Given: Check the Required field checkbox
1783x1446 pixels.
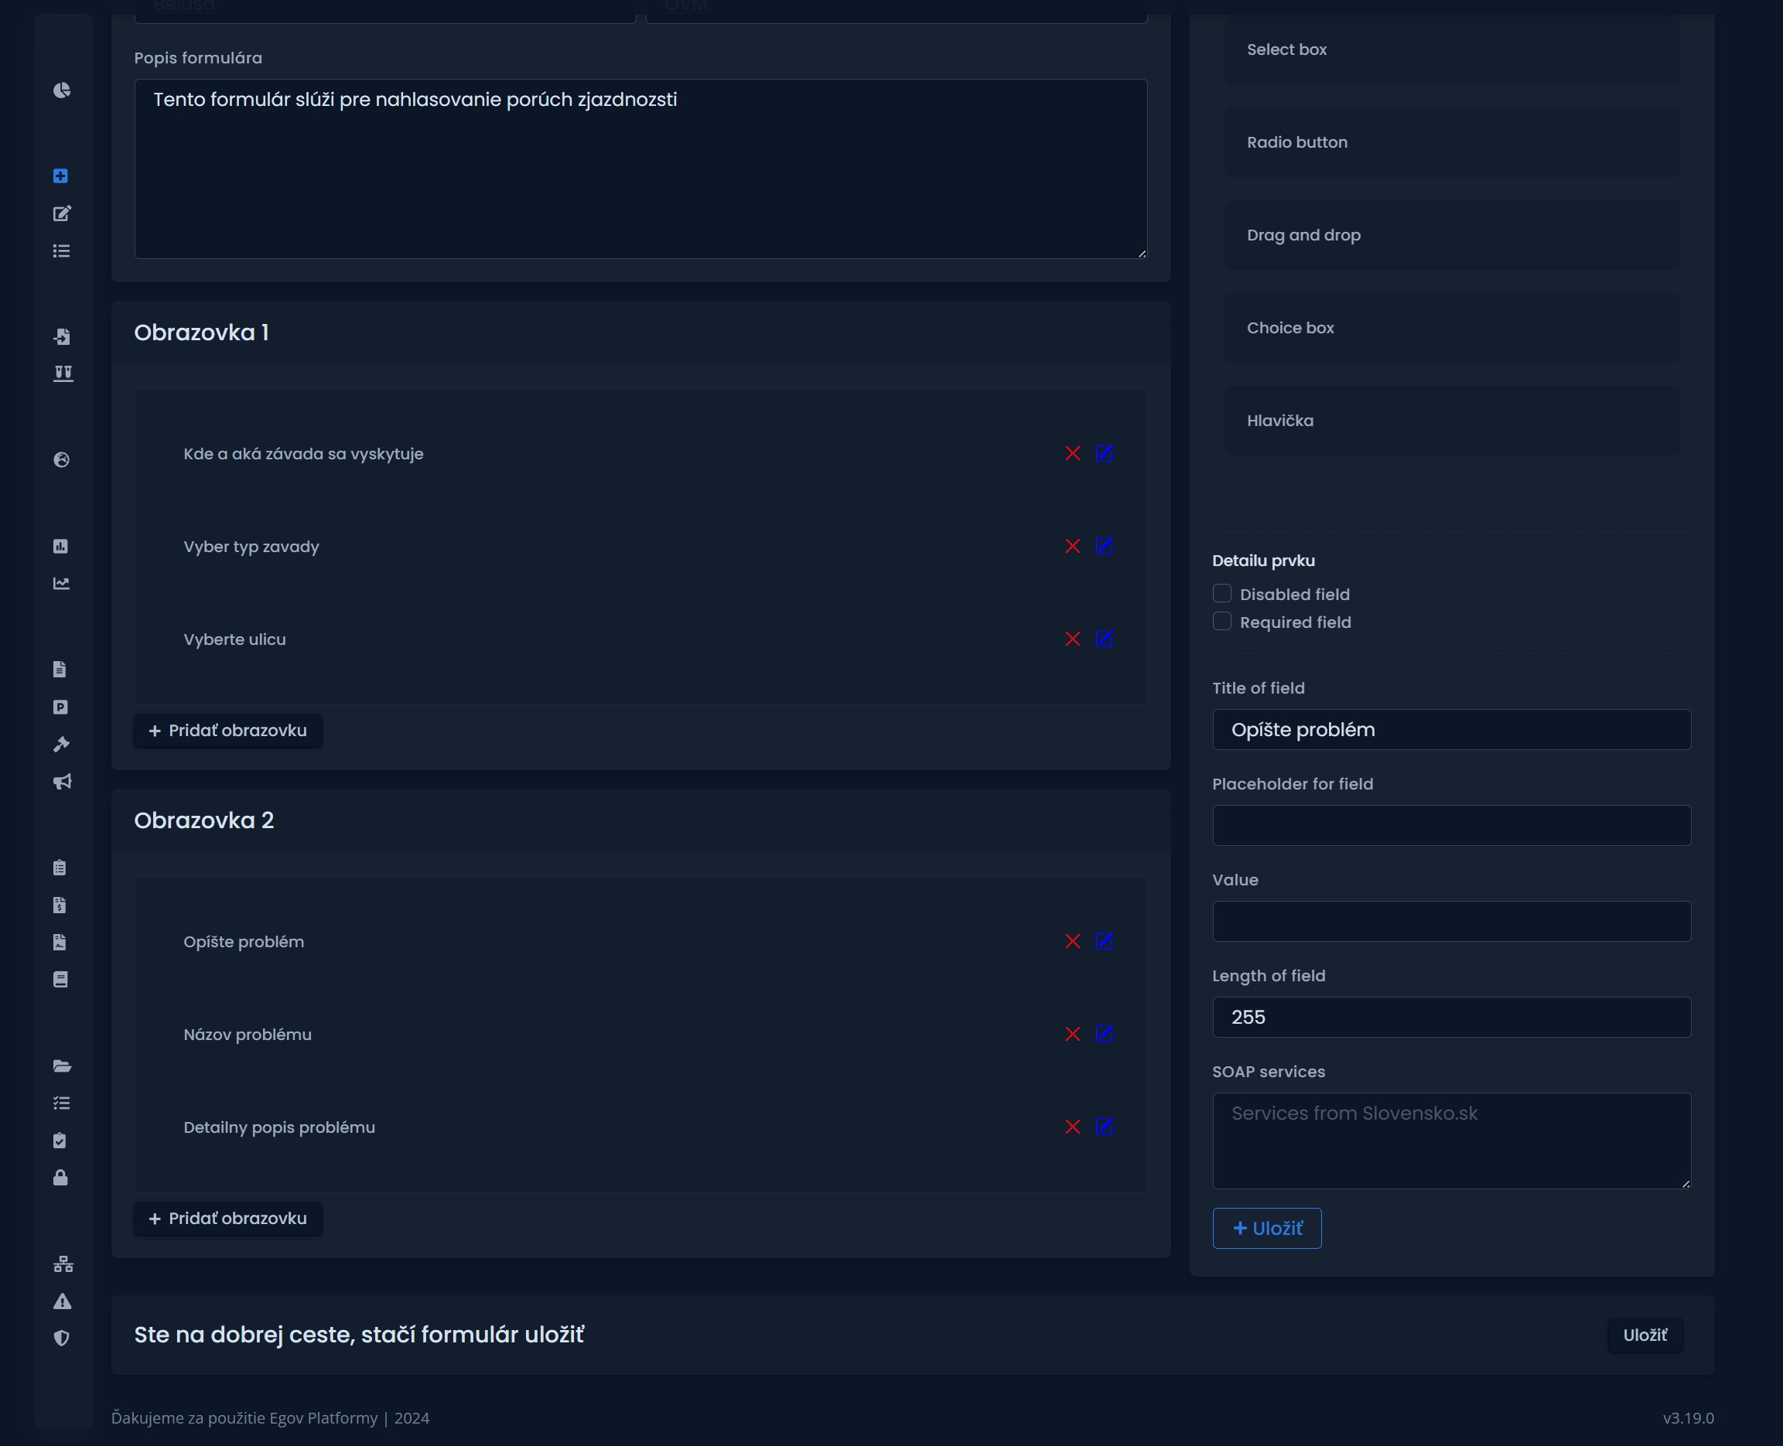Looking at the screenshot, I should click(1221, 622).
